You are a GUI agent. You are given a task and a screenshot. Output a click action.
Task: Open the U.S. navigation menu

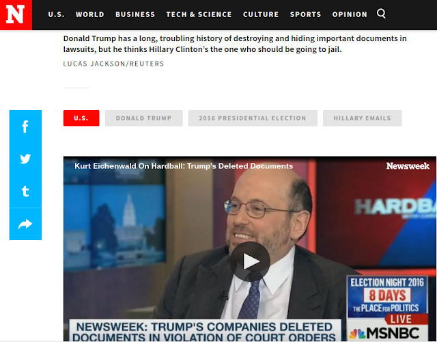(56, 14)
